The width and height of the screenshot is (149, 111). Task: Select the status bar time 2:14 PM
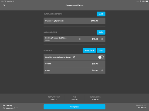3,1
